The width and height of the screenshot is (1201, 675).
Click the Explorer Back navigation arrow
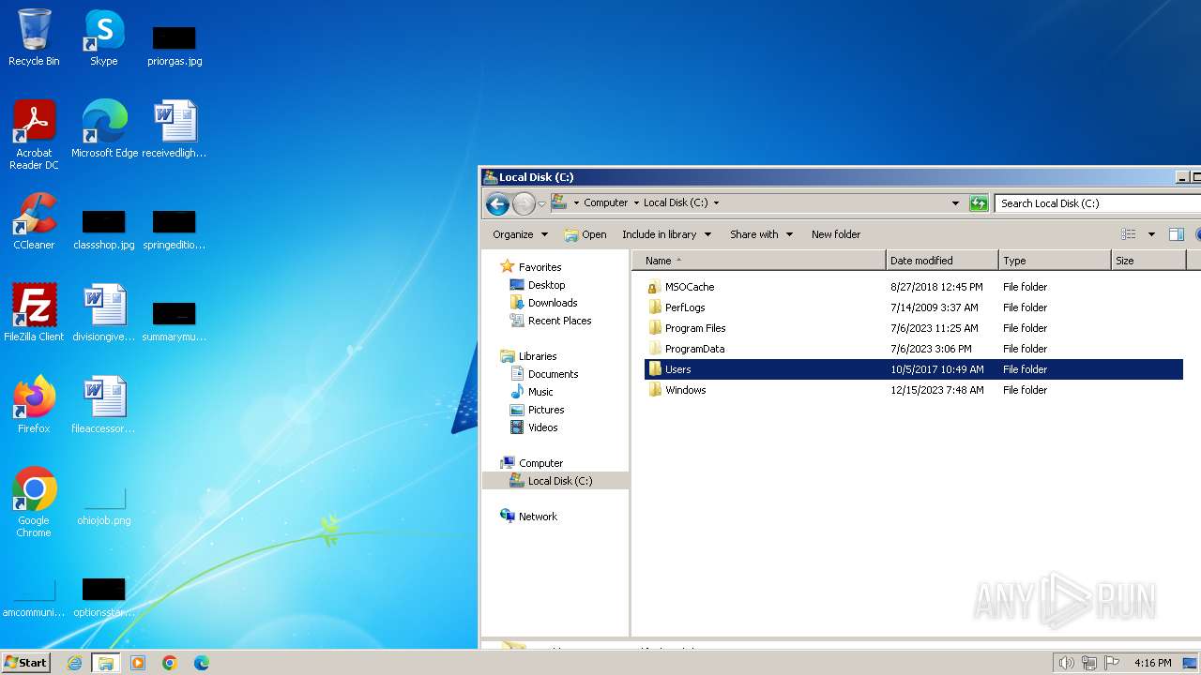point(498,202)
